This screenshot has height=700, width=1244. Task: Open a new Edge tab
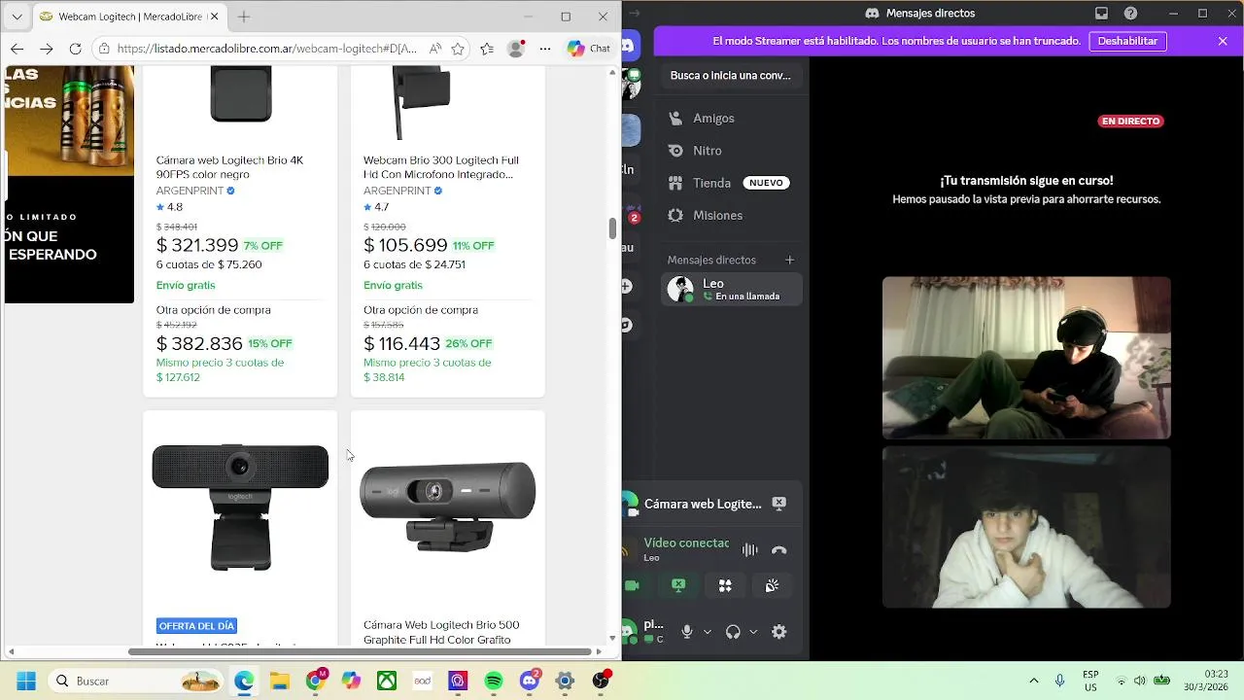tap(244, 17)
